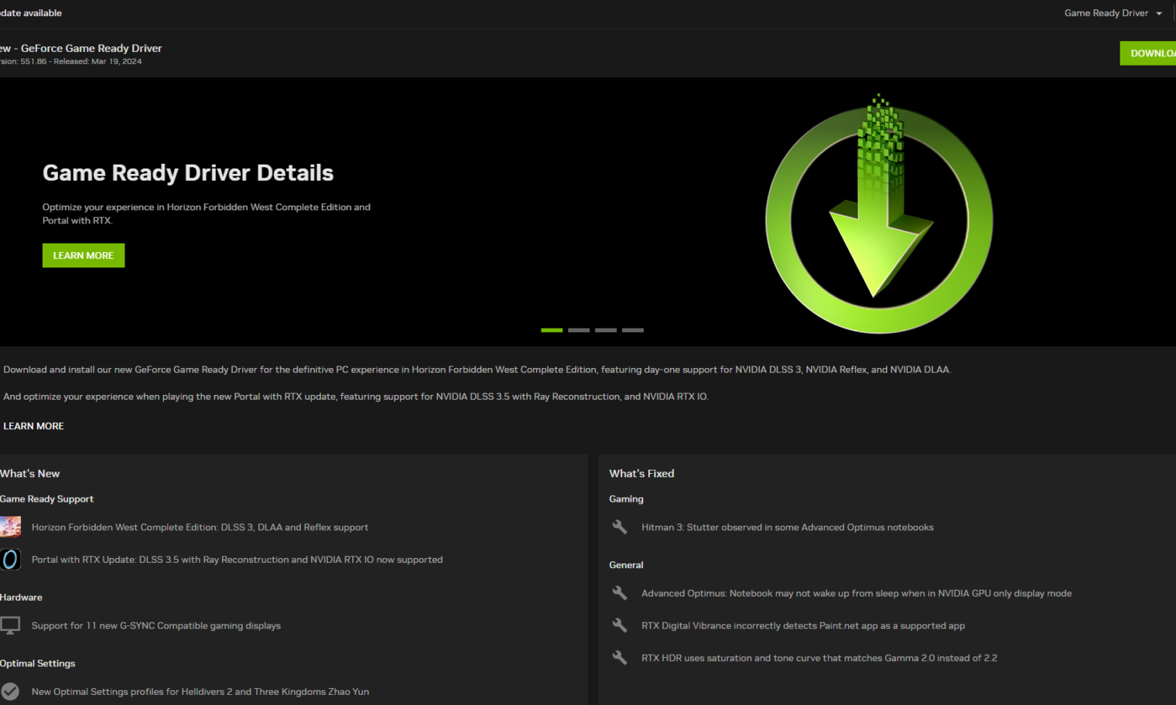Click the 'What's Fixed' section heading
The height and width of the screenshot is (705, 1176).
click(x=641, y=474)
